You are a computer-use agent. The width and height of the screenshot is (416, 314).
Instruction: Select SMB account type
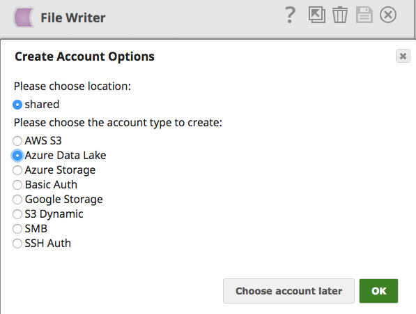(17, 228)
